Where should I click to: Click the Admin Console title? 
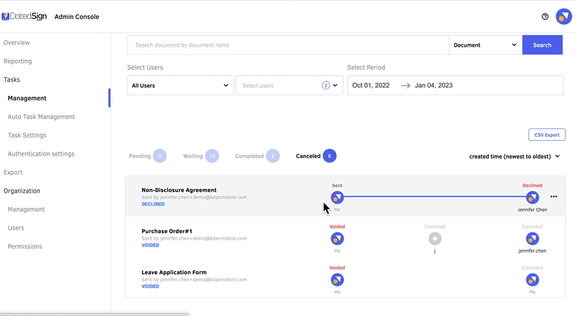click(x=76, y=17)
